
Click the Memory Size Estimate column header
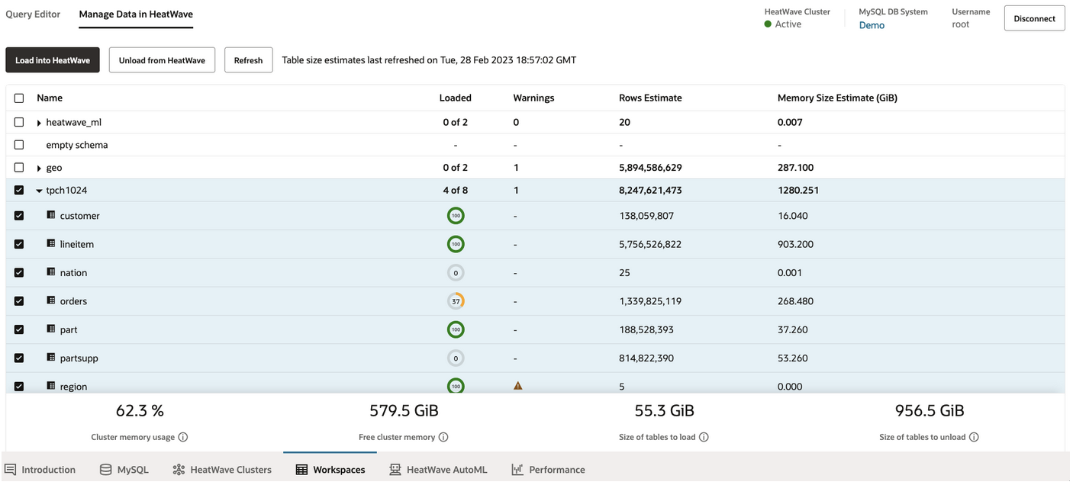click(836, 98)
